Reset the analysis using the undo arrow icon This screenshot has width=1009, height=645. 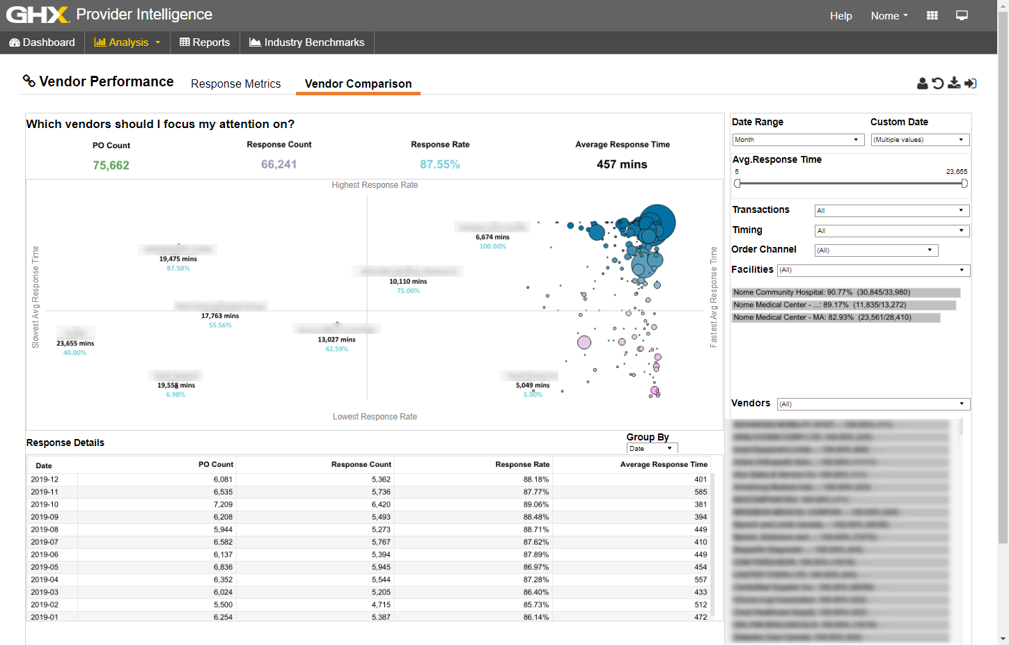click(939, 83)
